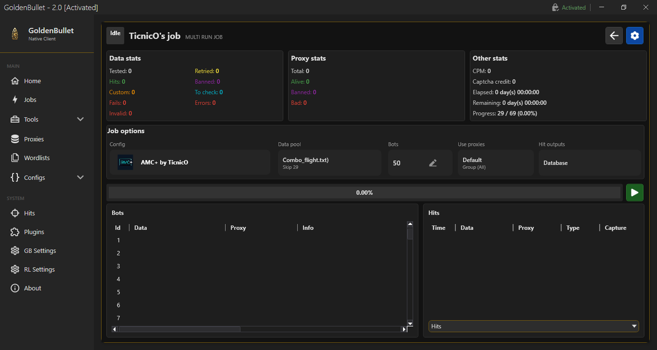Screen dimensions: 657x350
Task: Click the Progress: 29 / 69 stat
Action: click(x=505, y=113)
